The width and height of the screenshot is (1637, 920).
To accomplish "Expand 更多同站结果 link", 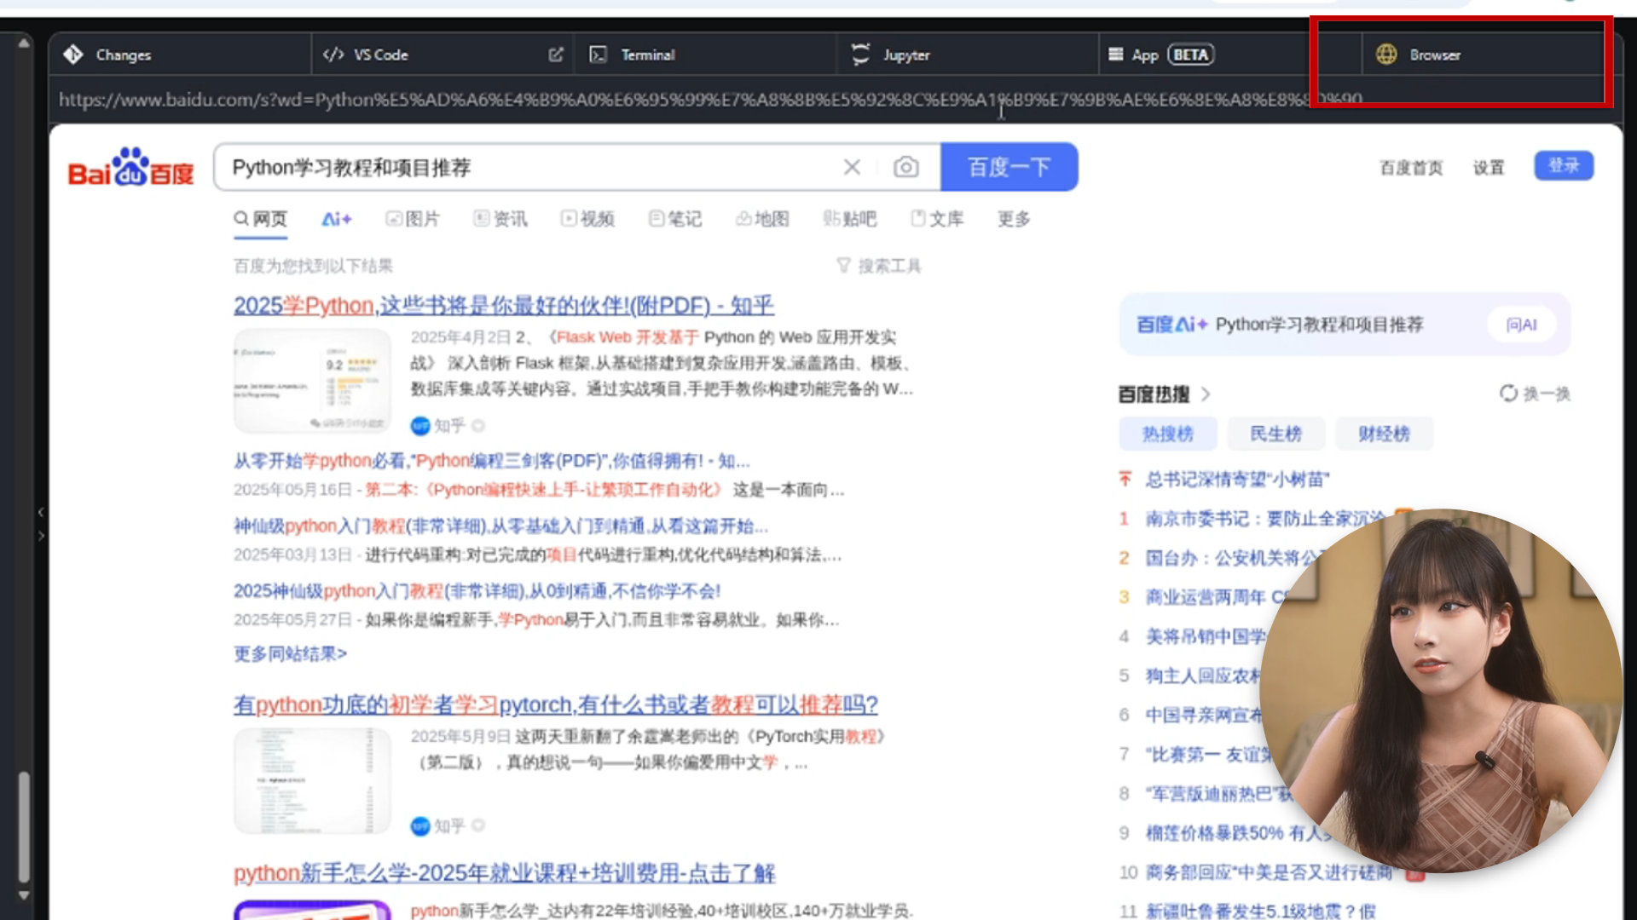I will (291, 653).
